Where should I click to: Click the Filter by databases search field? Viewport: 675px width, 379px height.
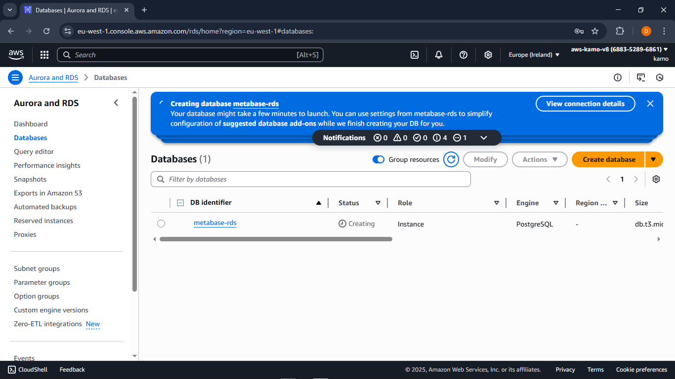(x=310, y=179)
